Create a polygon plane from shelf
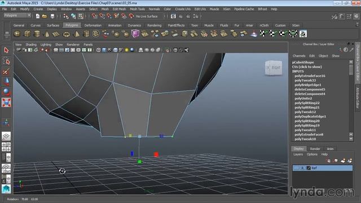361x203 pixels. tap(56, 34)
